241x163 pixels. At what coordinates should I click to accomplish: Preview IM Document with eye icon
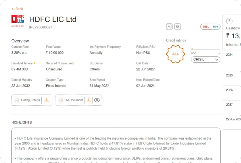click(97, 100)
